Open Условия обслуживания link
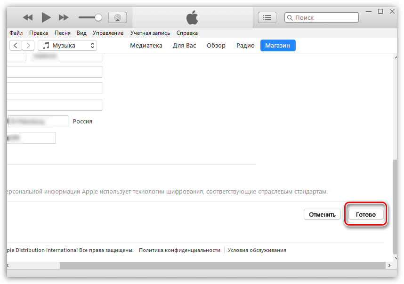 [x=257, y=250]
